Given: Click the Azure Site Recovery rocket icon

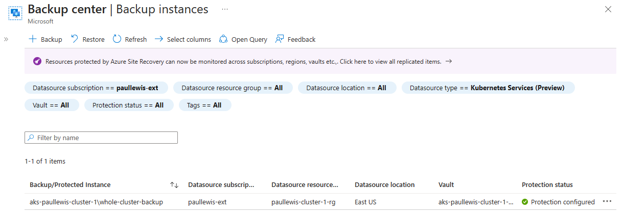Looking at the screenshot, I should (37, 62).
